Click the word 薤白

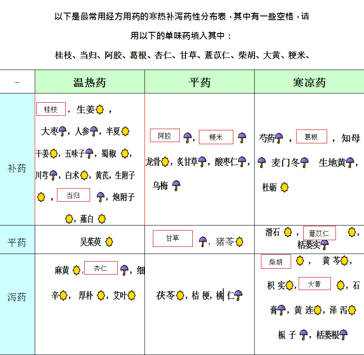pyautogui.click(x=87, y=219)
